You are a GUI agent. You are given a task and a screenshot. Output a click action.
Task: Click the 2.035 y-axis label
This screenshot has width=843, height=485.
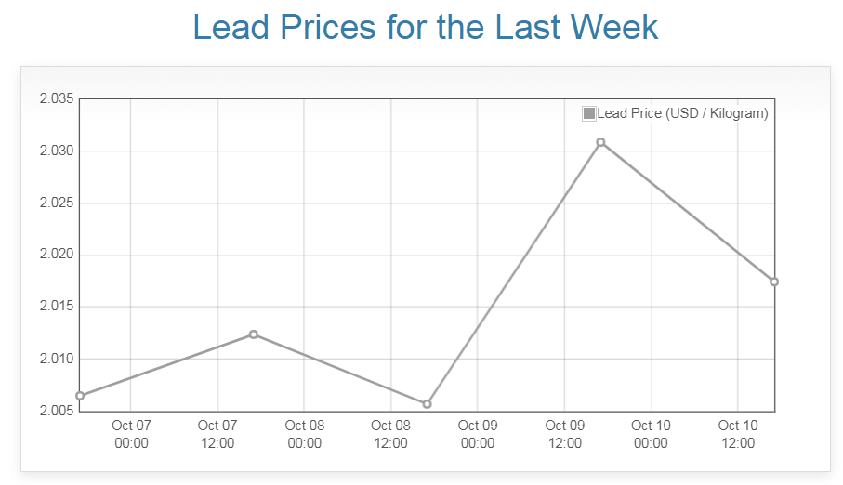coord(56,98)
